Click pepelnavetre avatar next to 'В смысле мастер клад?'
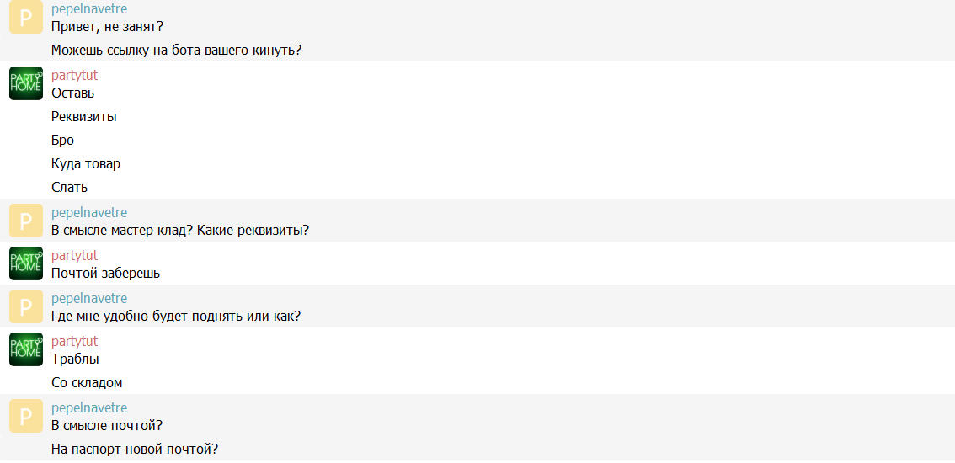The height and width of the screenshot is (463, 955). click(x=25, y=221)
